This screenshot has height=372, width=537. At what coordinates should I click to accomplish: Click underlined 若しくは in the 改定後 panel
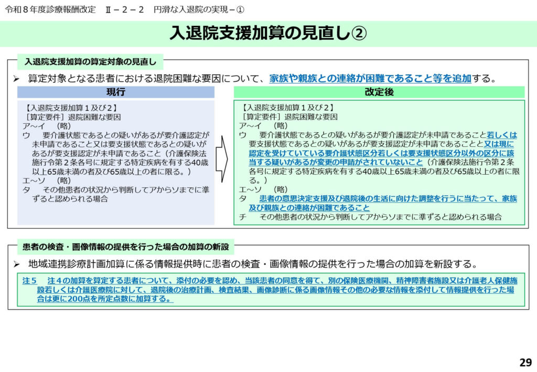tap(502, 135)
